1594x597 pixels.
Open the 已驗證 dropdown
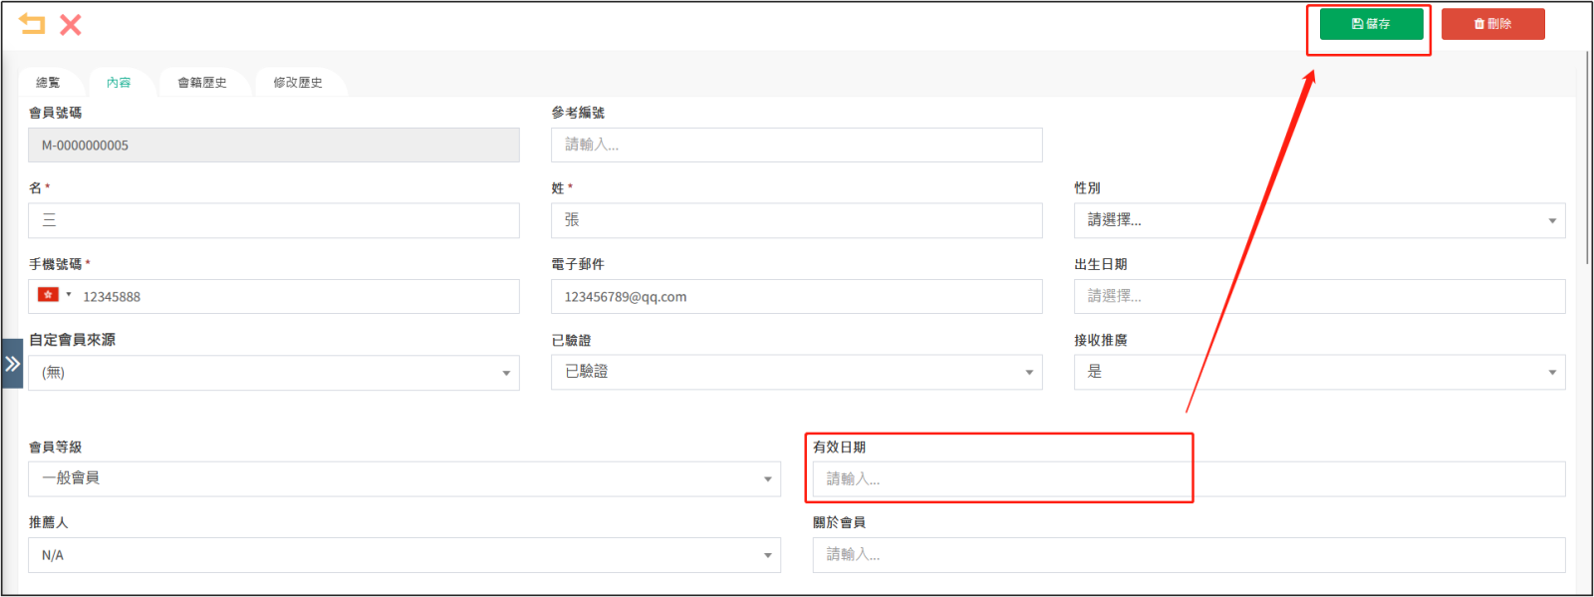coord(796,372)
